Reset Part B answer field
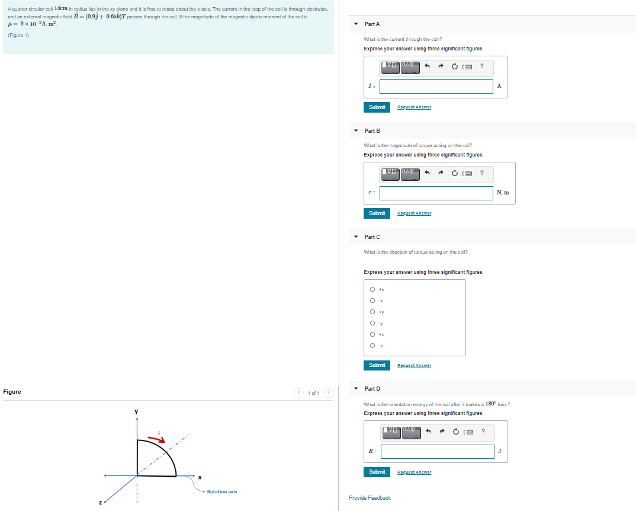Viewport: 636px width, 511px height. [455, 173]
